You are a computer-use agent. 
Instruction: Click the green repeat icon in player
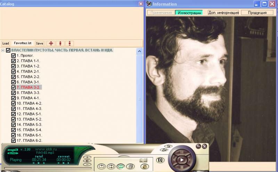(x=121, y=166)
